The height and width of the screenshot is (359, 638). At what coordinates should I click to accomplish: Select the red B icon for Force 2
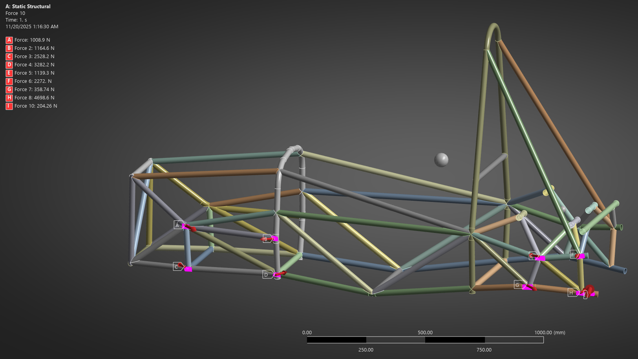pos(9,48)
